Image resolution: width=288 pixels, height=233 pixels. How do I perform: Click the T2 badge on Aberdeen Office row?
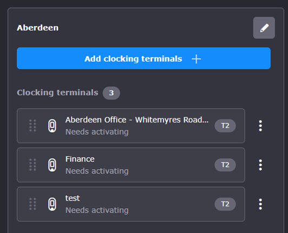point(225,126)
